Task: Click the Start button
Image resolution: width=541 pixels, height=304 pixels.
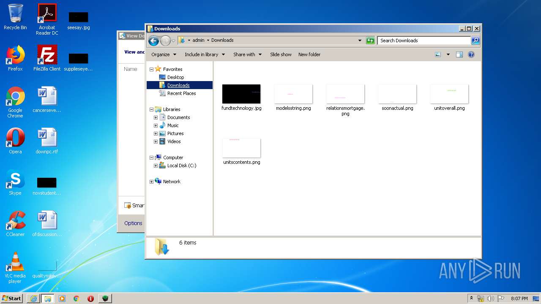Action: 12,299
